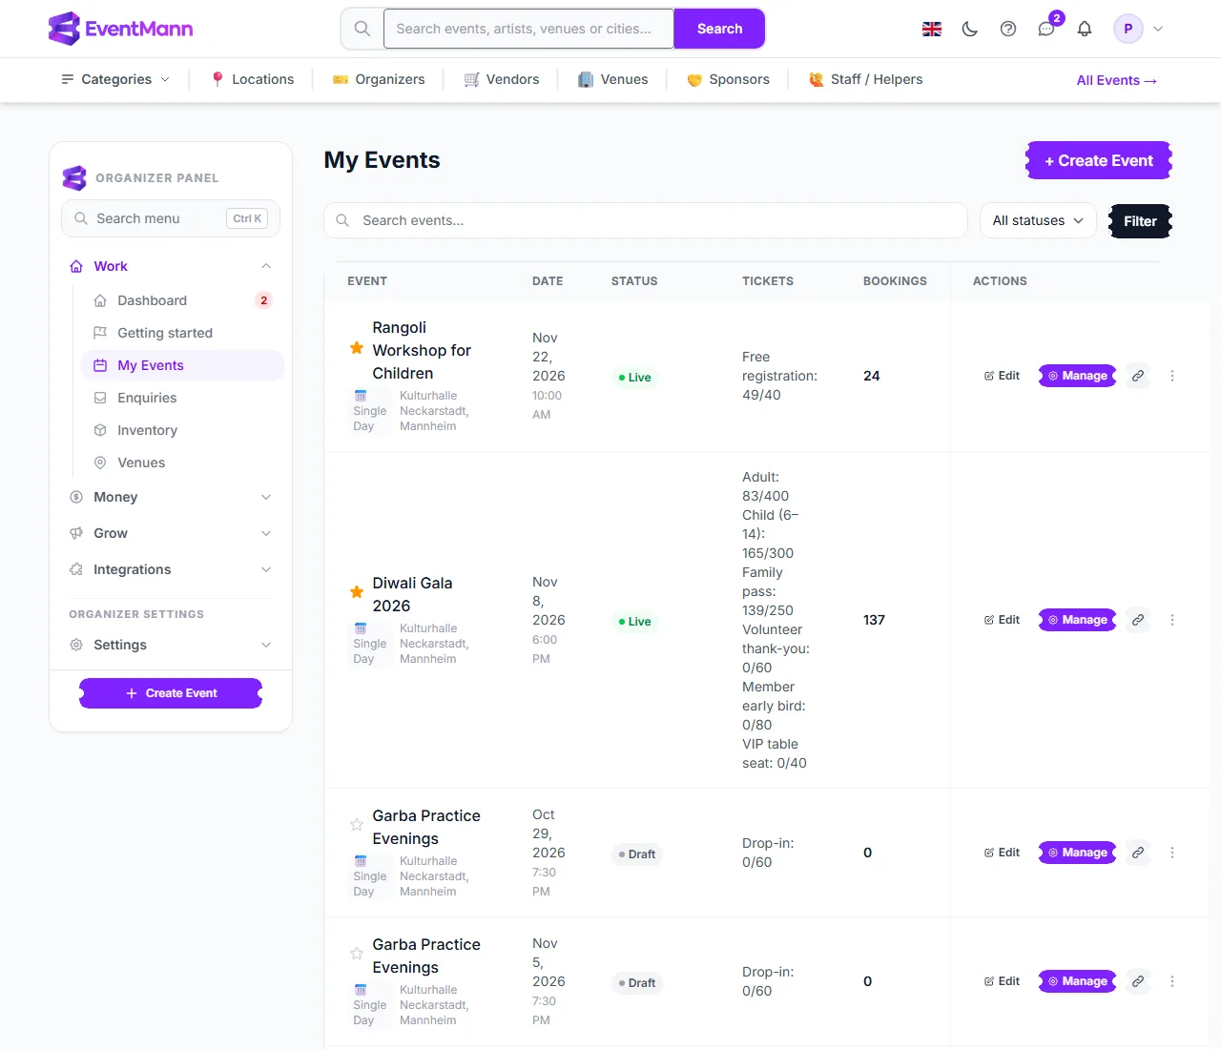
Task: Manage the Nov 5 Garba Practice event
Action: coord(1078,981)
